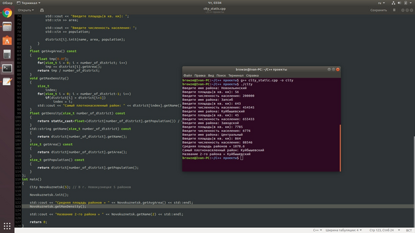
Task: Launch Google Chrome from the dock
Action: click(7, 13)
